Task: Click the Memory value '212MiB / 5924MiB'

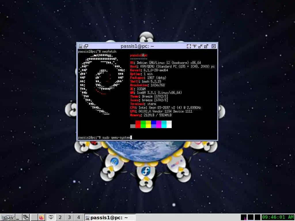Action: point(158,115)
